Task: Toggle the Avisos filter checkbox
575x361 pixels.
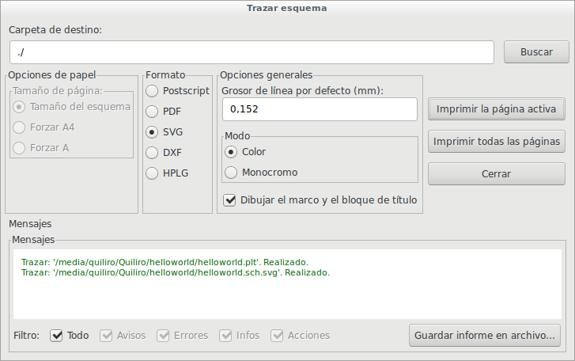Action: tap(106, 335)
